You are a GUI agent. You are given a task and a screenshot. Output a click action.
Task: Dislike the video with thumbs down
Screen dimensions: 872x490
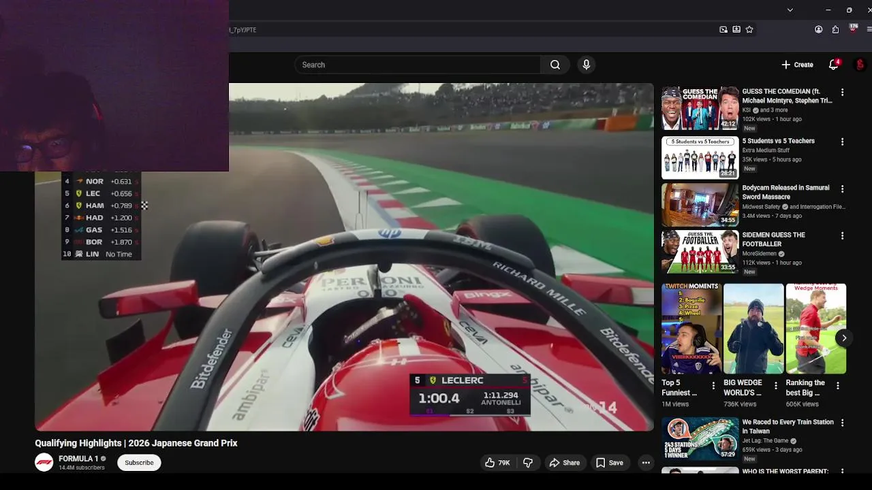(x=528, y=463)
